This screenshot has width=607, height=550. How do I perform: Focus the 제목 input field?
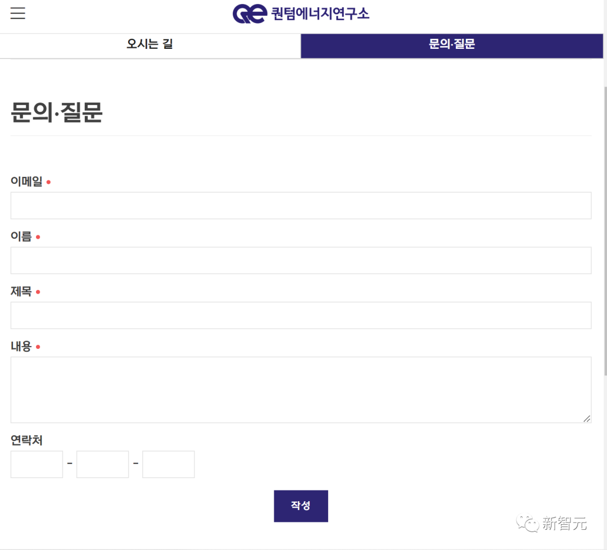pyautogui.click(x=301, y=315)
